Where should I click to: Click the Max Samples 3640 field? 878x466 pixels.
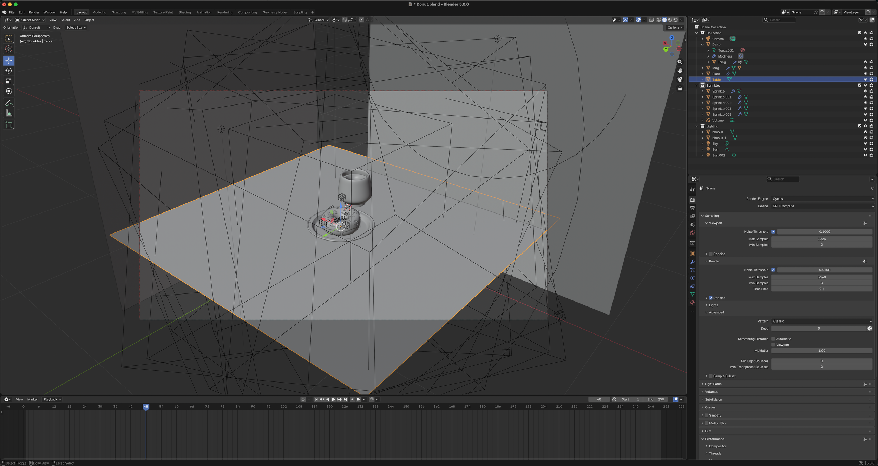point(821,277)
